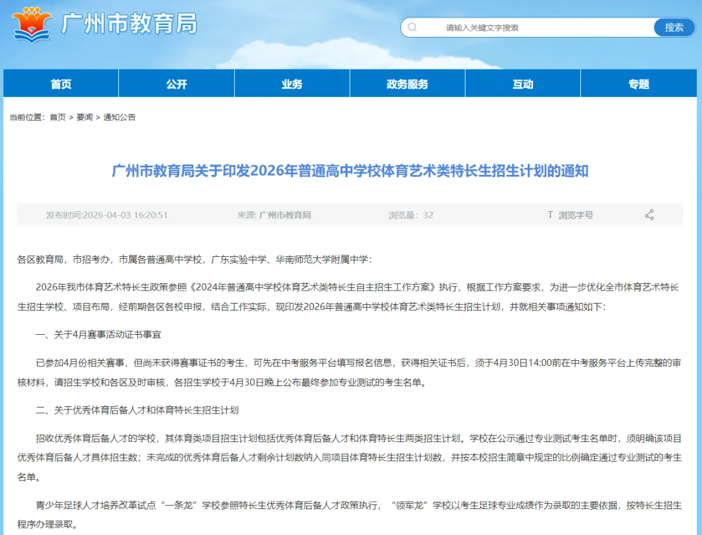The height and width of the screenshot is (535, 702).
Task: Click the 'T' font size icon
Action: pyautogui.click(x=551, y=215)
